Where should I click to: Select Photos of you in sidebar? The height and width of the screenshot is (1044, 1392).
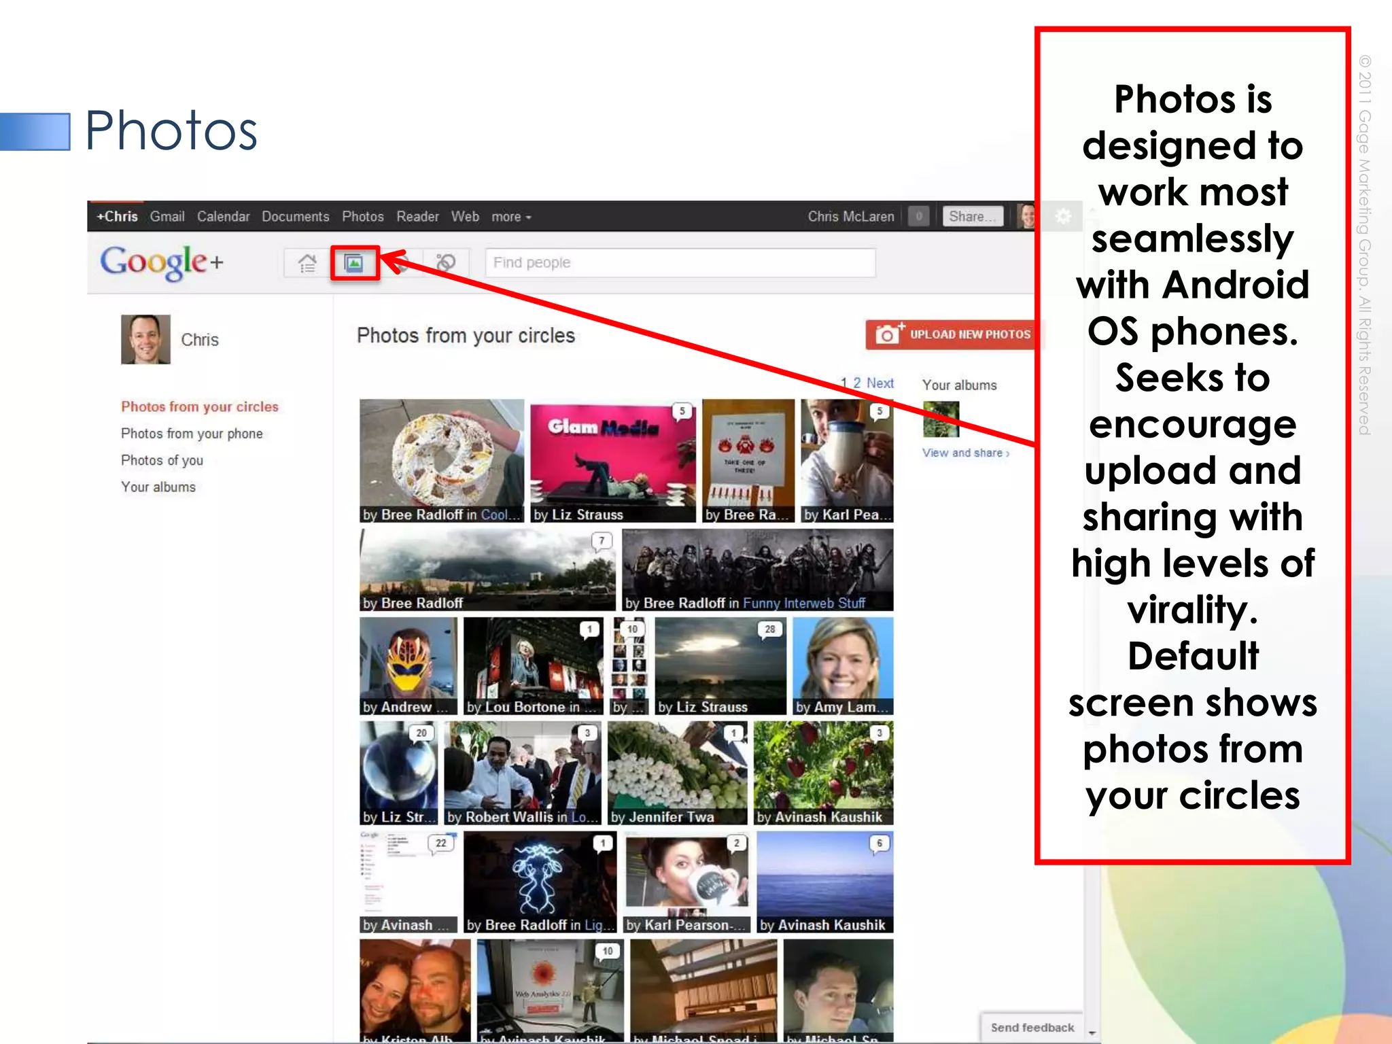tap(162, 460)
